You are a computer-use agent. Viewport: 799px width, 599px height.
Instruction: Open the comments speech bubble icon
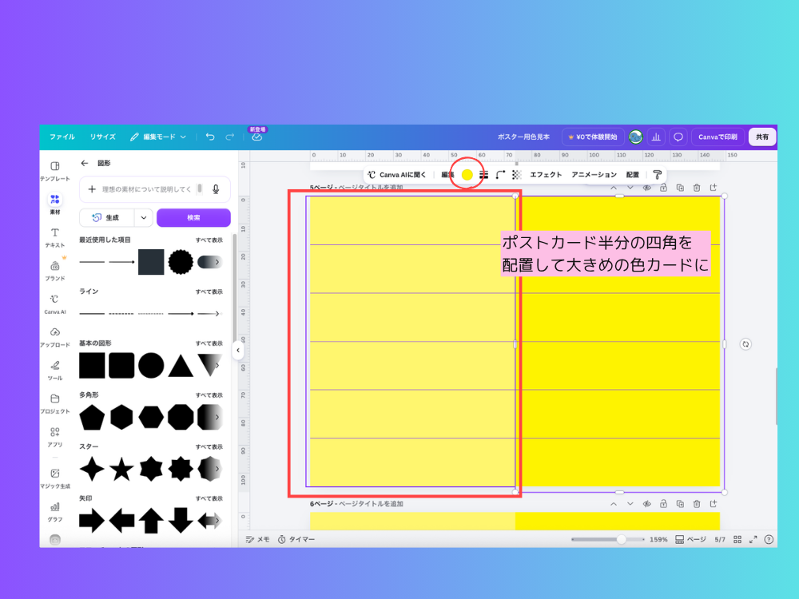click(x=678, y=137)
